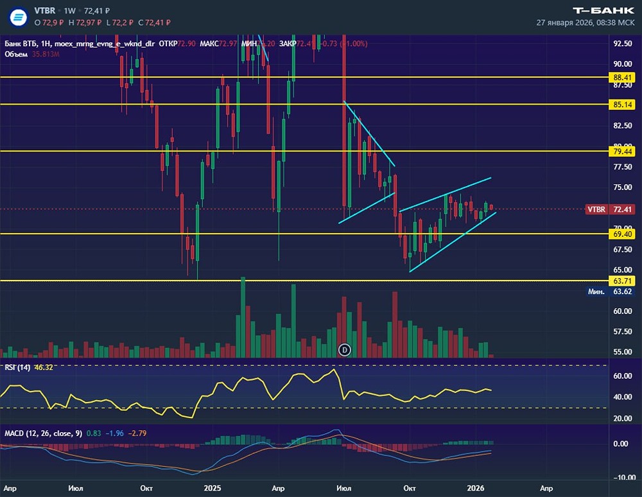This screenshot has width=642, height=497.
Task: Click the Объем volume indicator label
Action: point(16,54)
